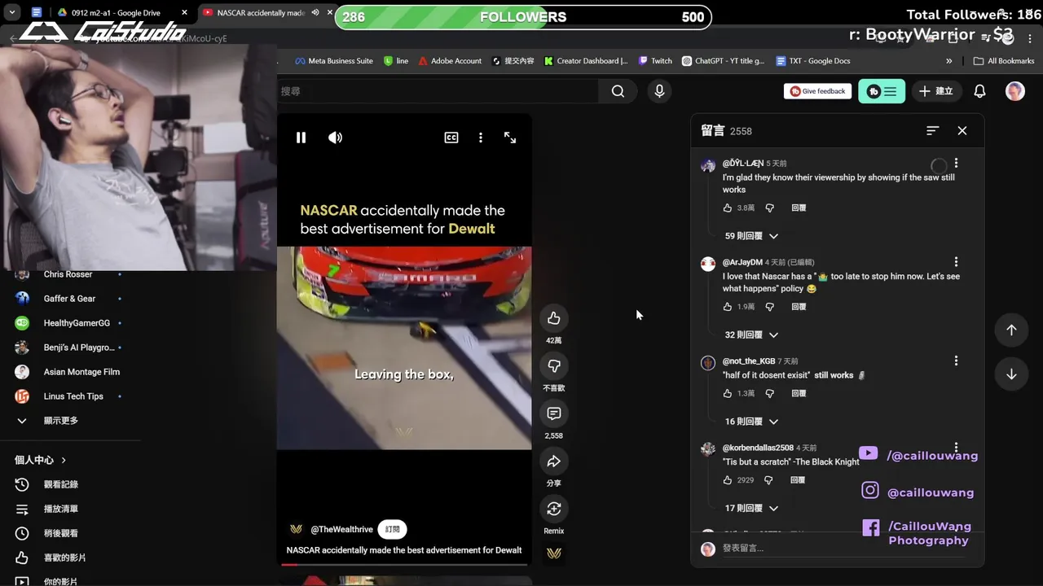Viewport: 1043px width, 586px height.
Task: Dislike the @ArJayDM comment
Action: click(x=769, y=307)
